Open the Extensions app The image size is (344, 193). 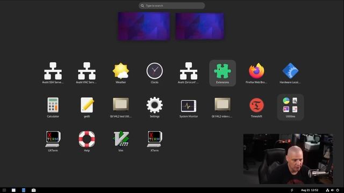[223, 73]
